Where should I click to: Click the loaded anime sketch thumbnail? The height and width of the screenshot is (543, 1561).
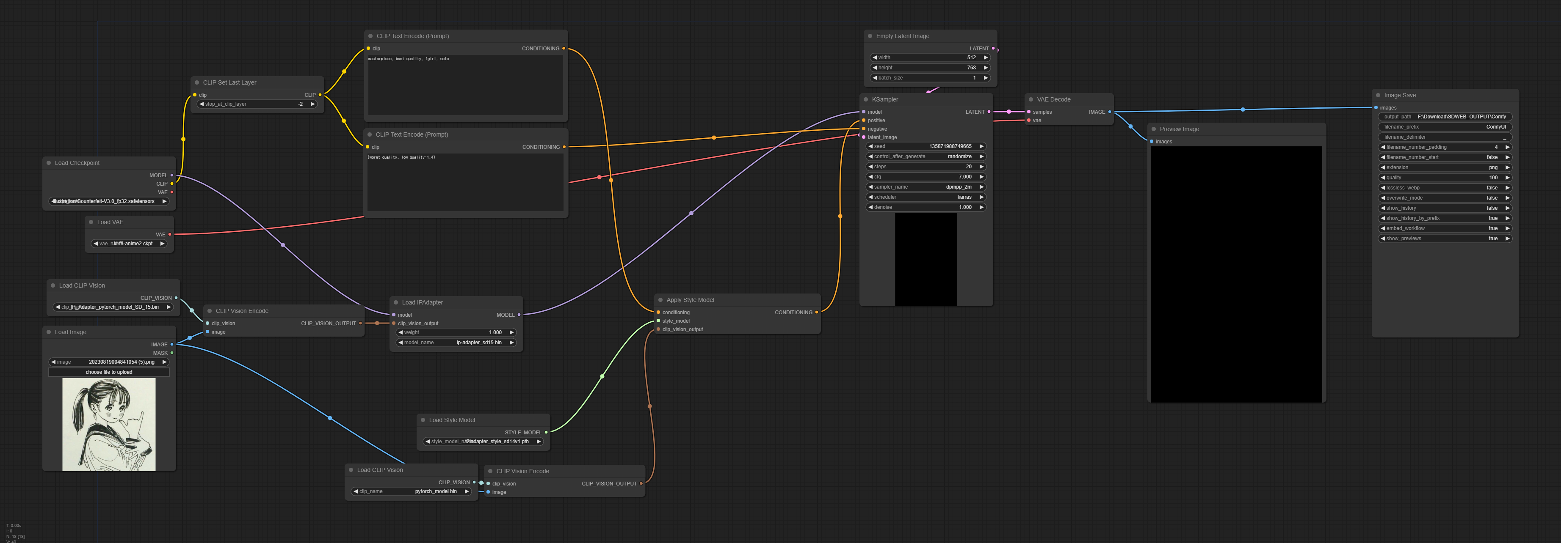(109, 424)
